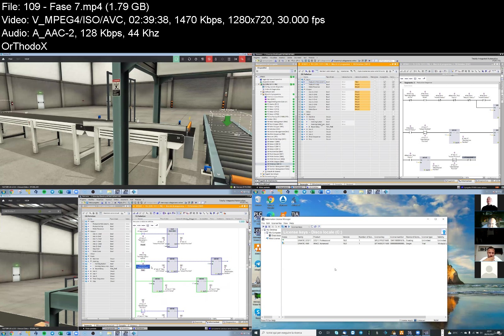Toggle Ritenzione checkbox for Machine struct row
This screenshot has width=504, height=336.
coord(375,117)
